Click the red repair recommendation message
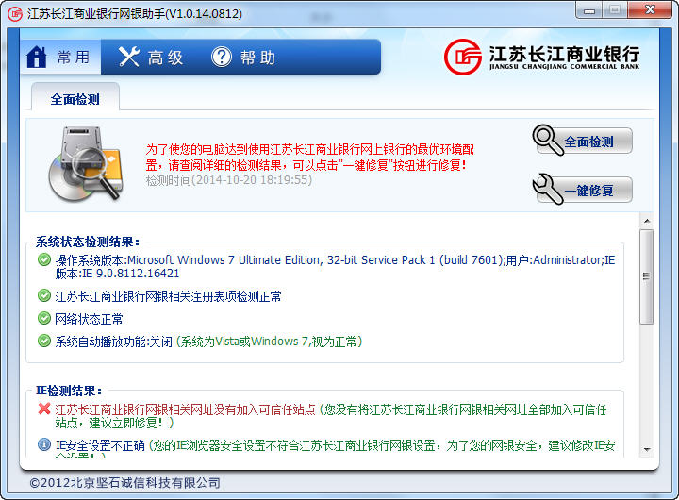This screenshot has width=679, height=500. coord(309,157)
